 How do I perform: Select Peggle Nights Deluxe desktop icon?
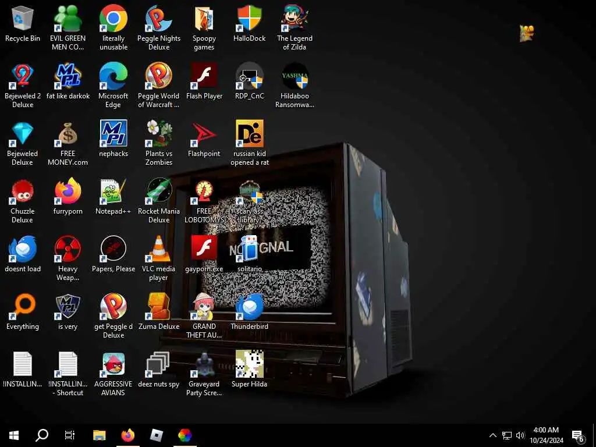point(158,18)
